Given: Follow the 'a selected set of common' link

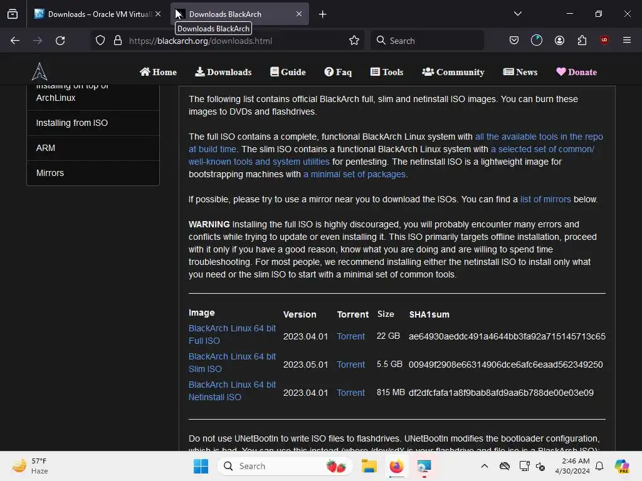Looking at the screenshot, I should (x=542, y=149).
